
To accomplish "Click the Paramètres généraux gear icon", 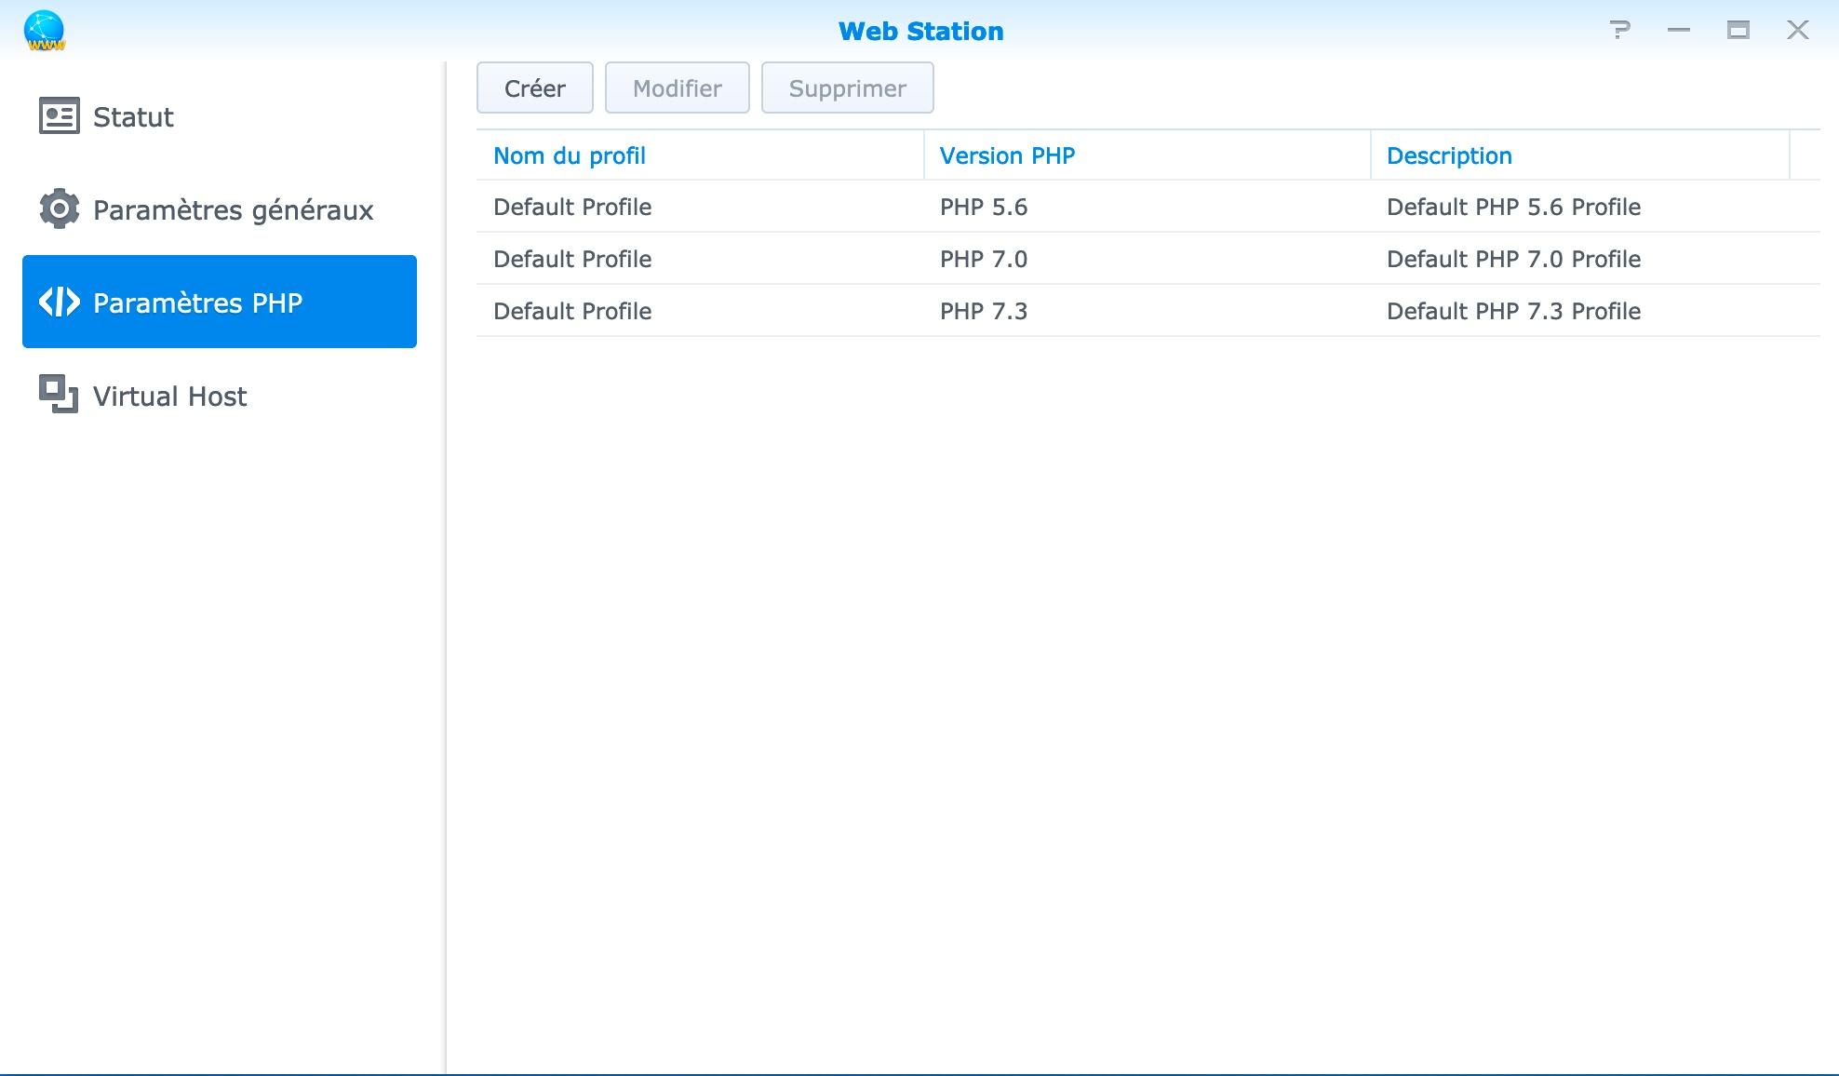I will click(x=59, y=209).
